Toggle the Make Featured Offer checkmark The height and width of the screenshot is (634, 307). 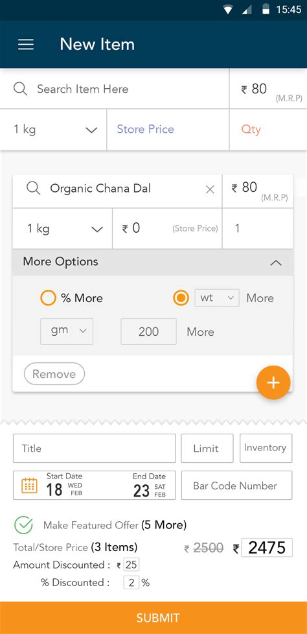(x=23, y=525)
